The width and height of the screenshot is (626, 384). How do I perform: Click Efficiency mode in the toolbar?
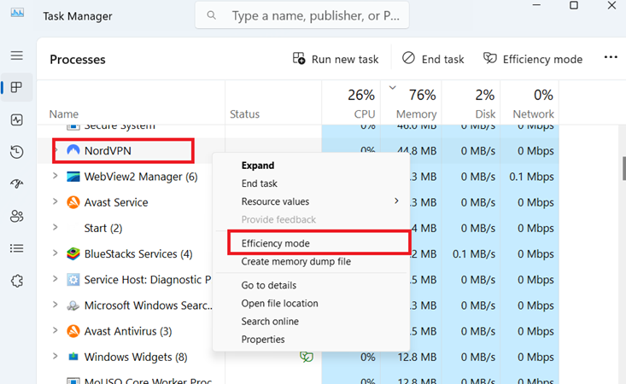pos(533,59)
